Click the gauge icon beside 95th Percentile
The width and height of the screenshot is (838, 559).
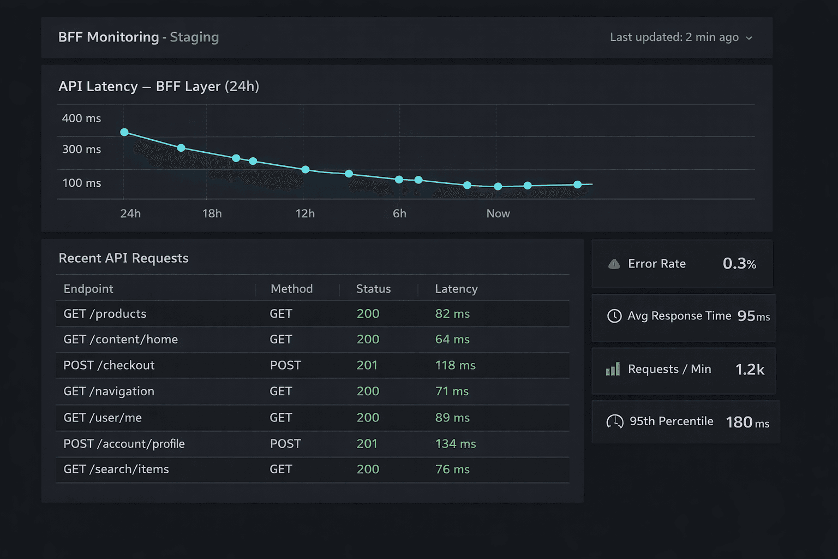click(615, 421)
